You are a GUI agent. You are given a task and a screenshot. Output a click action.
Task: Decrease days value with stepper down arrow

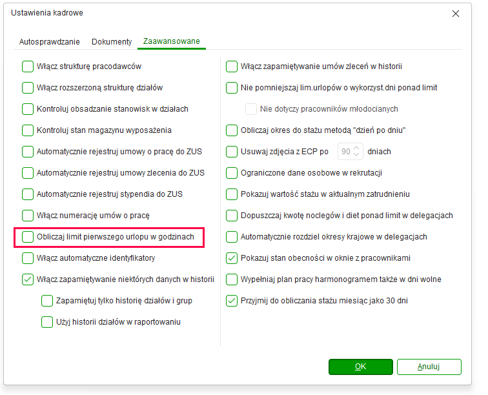(x=357, y=154)
